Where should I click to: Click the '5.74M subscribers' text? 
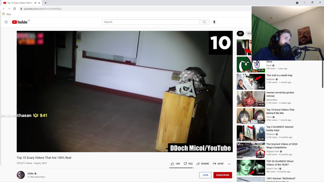pyautogui.click(x=36, y=177)
